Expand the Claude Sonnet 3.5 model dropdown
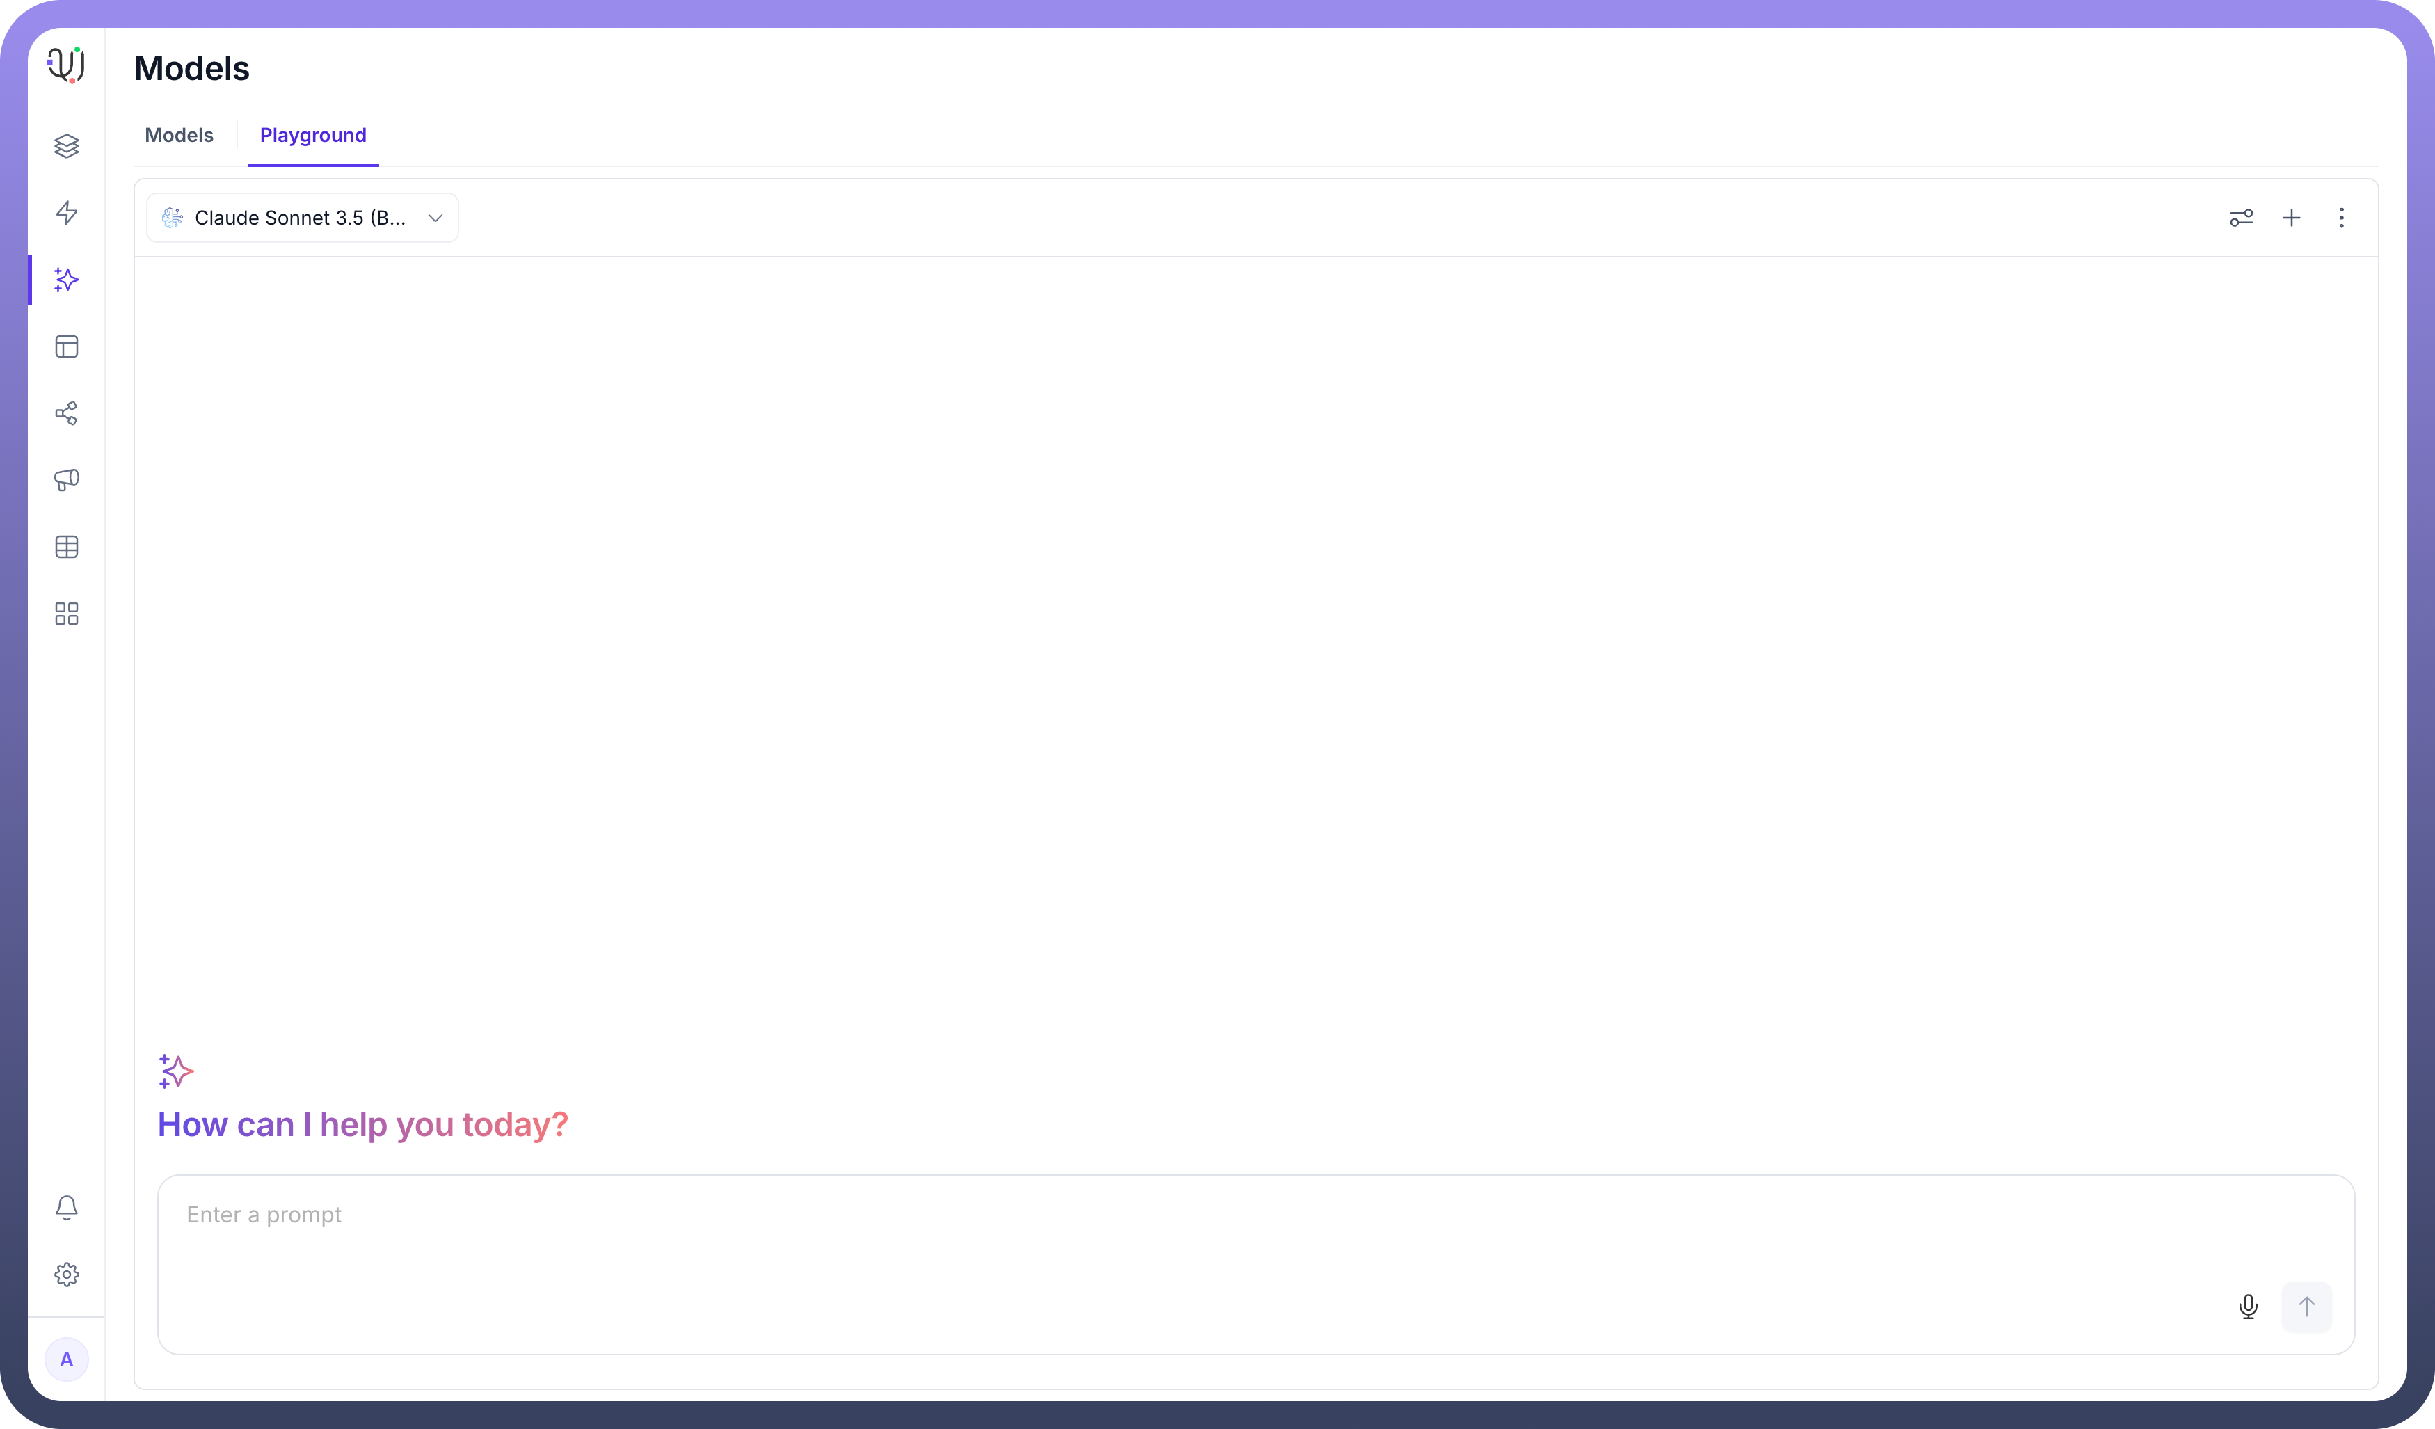The height and width of the screenshot is (1429, 2435). [x=303, y=218]
